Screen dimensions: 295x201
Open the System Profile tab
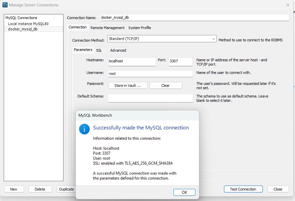[x=140, y=28]
